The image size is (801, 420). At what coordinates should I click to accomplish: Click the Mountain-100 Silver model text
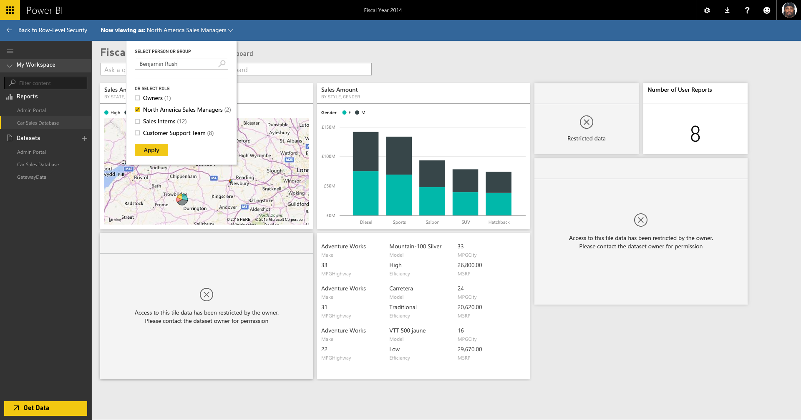click(415, 246)
